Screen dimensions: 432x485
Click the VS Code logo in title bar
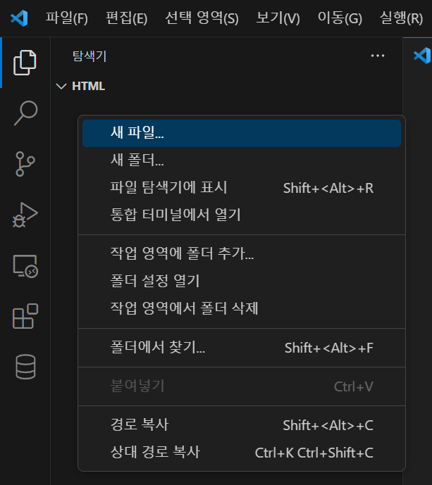[x=19, y=18]
